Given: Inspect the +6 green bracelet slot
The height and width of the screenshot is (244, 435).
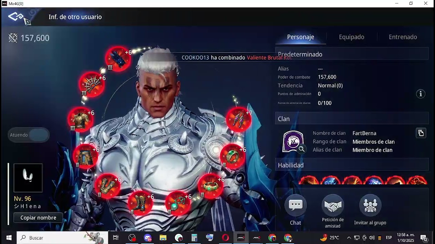Looking at the screenshot, I should (211, 186).
